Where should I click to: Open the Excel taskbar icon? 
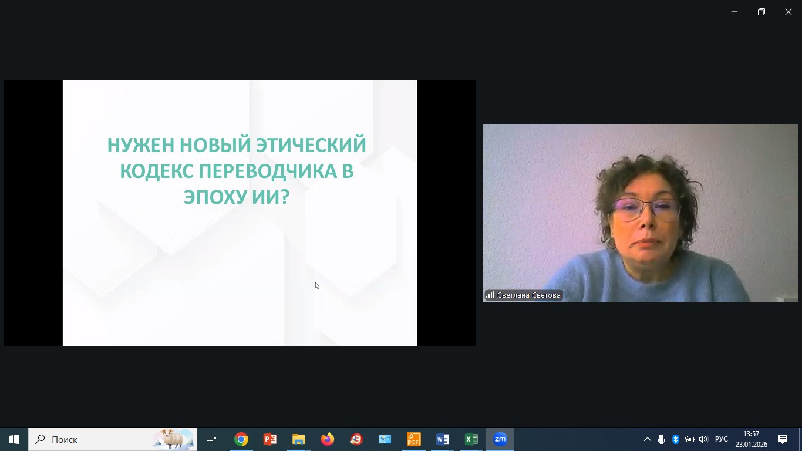471,439
